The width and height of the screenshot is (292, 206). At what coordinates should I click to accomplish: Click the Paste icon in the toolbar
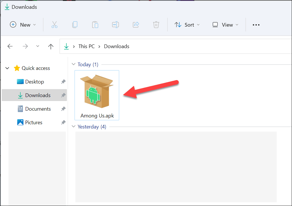click(95, 25)
